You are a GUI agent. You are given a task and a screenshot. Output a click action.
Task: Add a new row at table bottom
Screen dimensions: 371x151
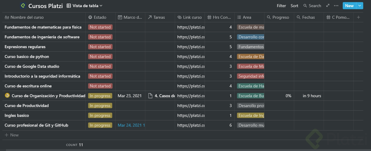pyautogui.click(x=12, y=135)
